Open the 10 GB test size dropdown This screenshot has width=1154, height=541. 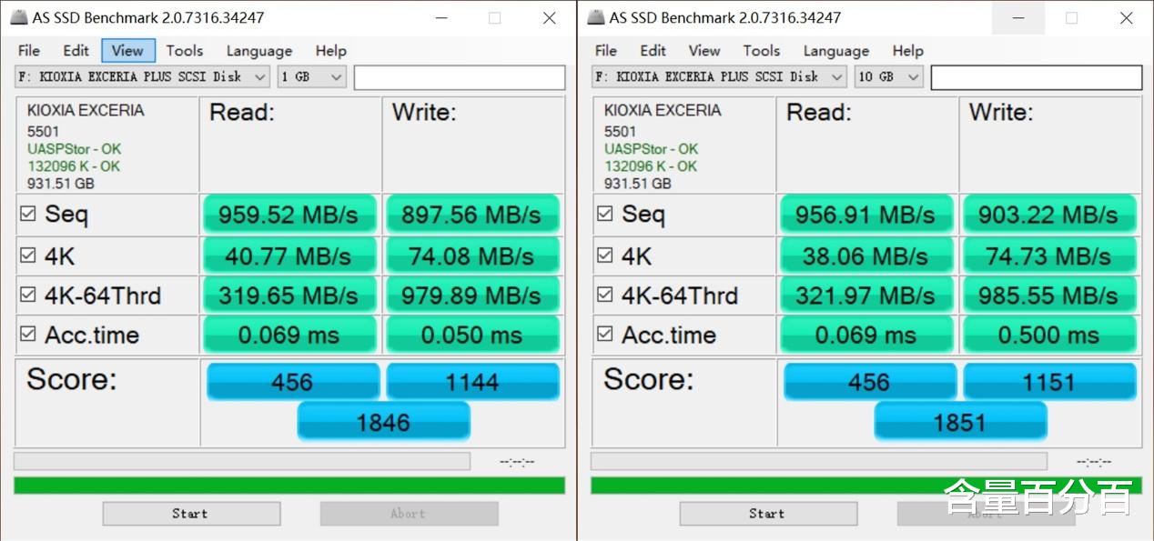pos(889,76)
